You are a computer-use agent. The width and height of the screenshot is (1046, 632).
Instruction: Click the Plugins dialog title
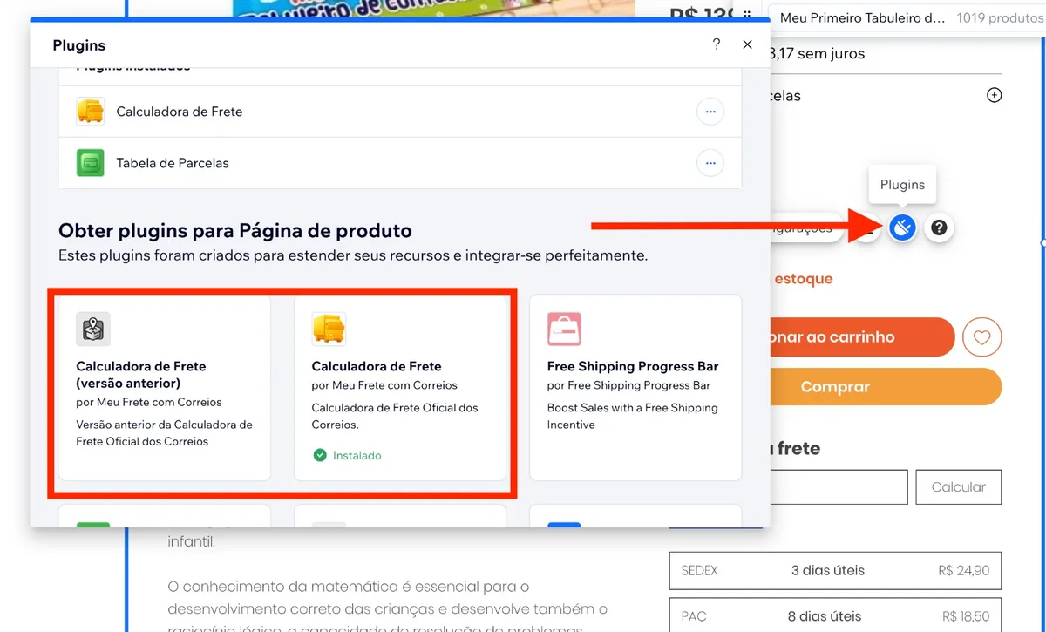point(79,45)
